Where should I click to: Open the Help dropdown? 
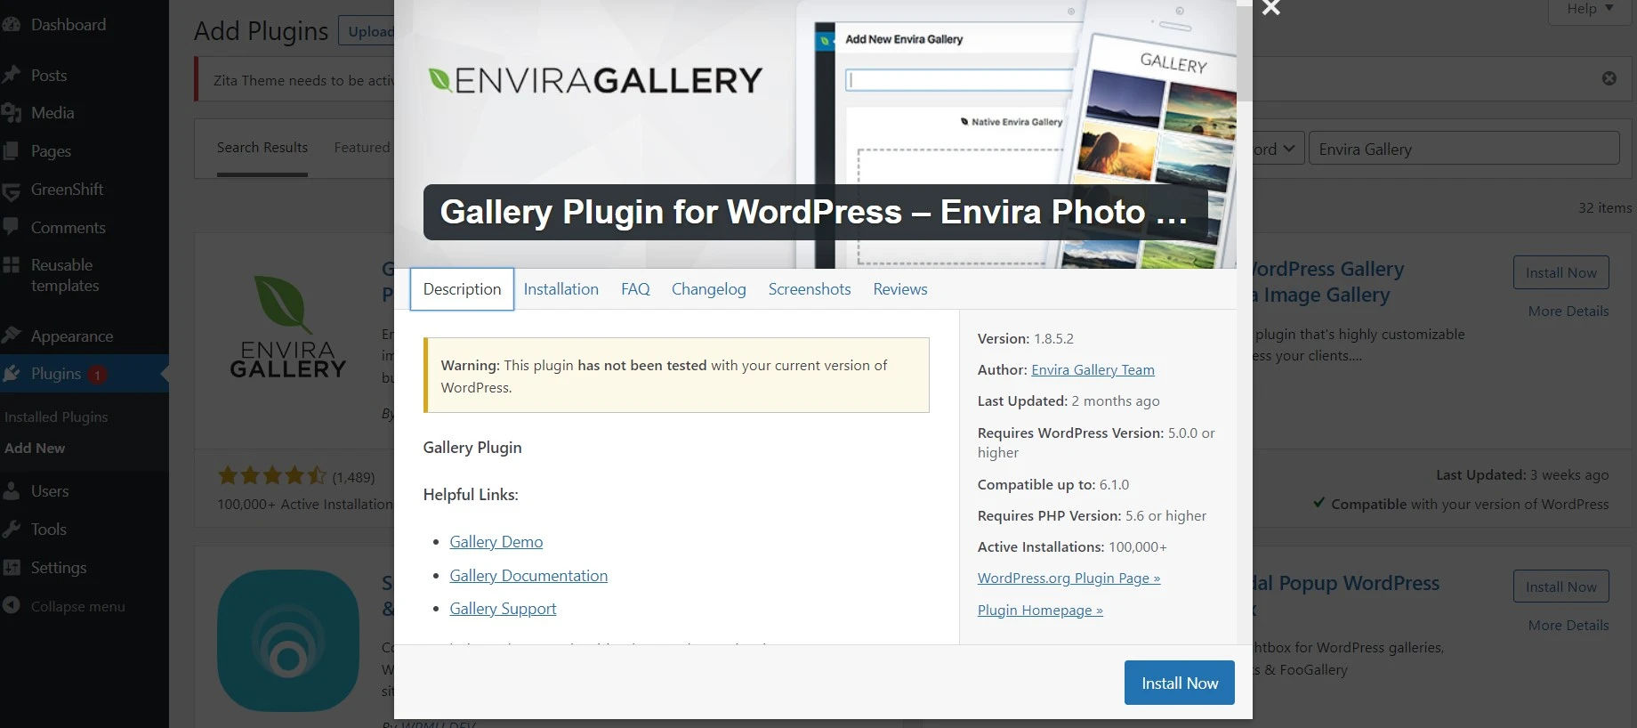[x=1590, y=9]
